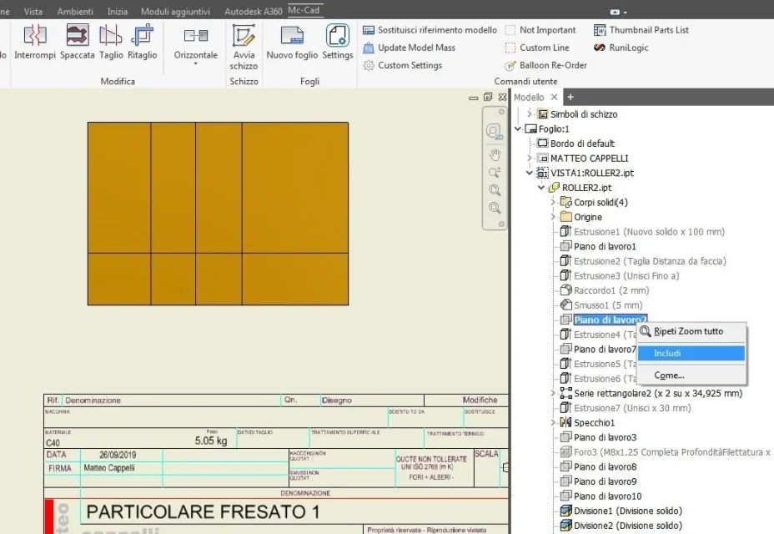Expand the Origine folder
This screenshot has width=774, height=534.
tap(553, 217)
